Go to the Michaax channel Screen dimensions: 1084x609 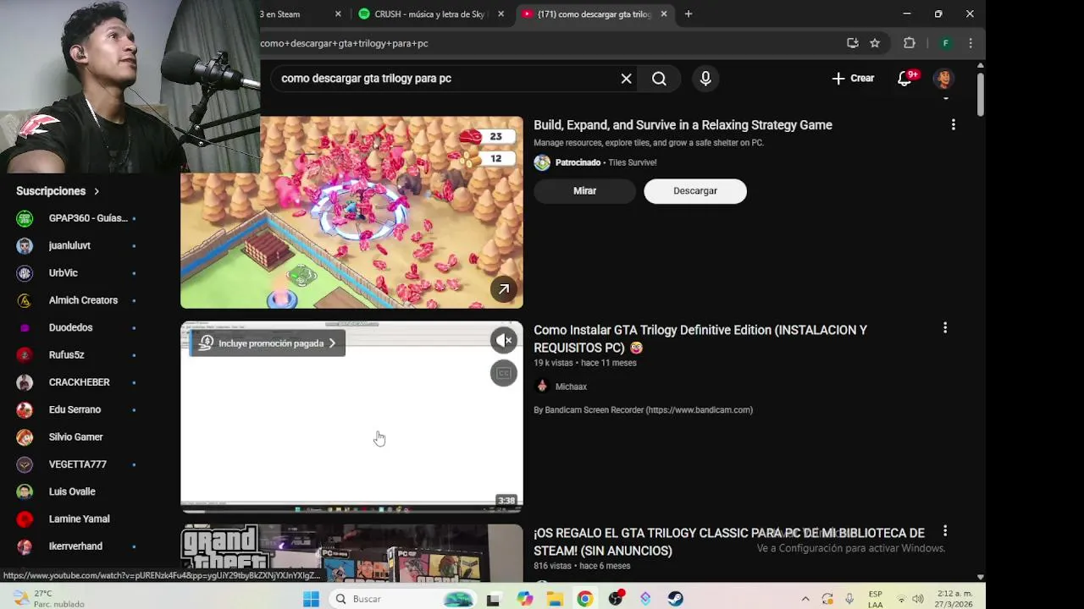[571, 387]
